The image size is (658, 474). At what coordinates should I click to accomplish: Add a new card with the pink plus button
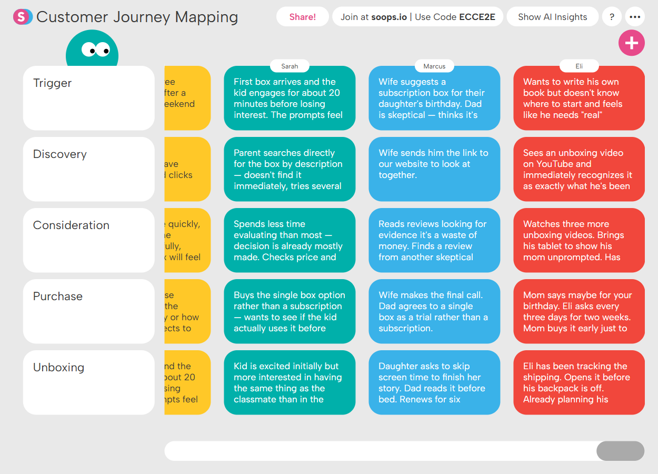(x=632, y=43)
